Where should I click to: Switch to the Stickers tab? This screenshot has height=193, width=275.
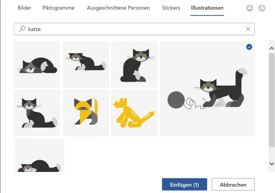(171, 8)
